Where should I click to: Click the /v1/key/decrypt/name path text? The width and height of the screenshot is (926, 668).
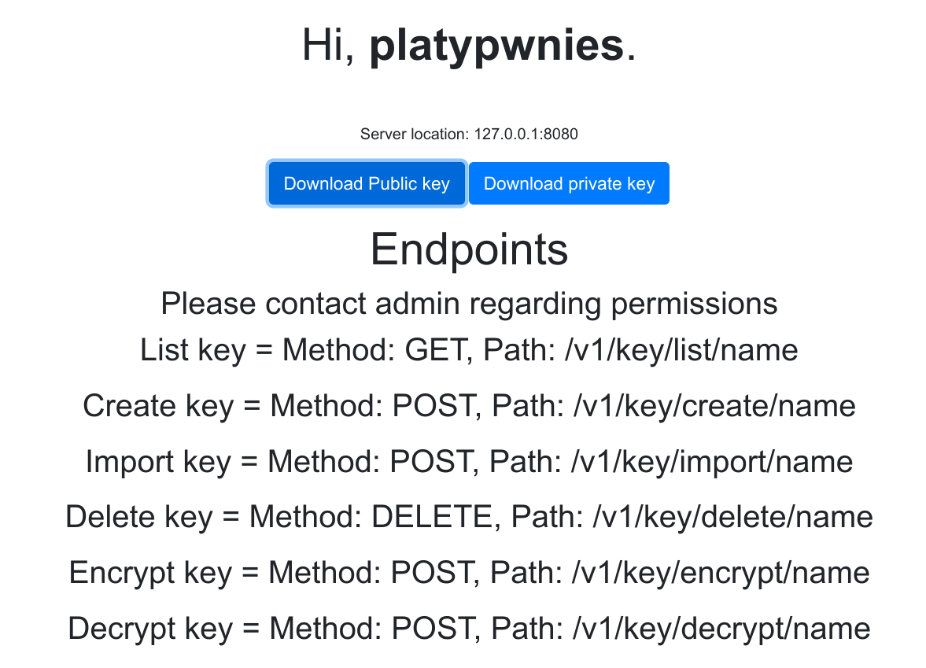pyautogui.click(x=721, y=629)
